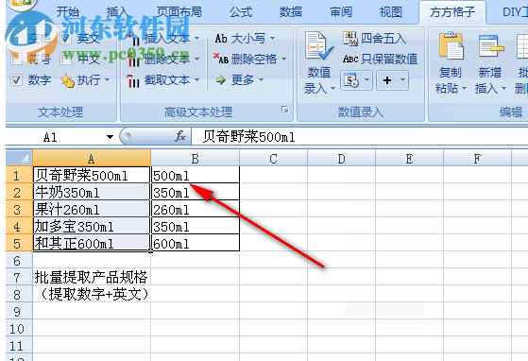Expand the 执行 dropdown arrow
The height and width of the screenshot is (361, 528).
[x=107, y=79]
